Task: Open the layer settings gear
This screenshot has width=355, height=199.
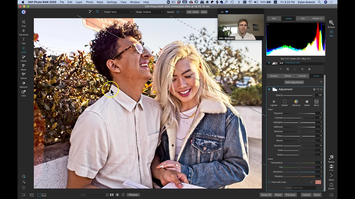Action: tap(309, 69)
